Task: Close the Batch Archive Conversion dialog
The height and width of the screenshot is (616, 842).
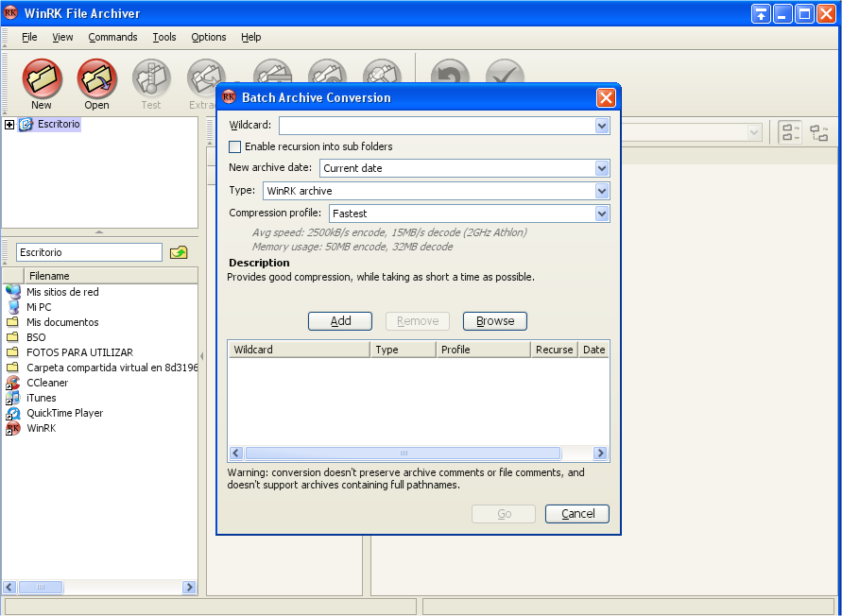Action: pos(606,97)
